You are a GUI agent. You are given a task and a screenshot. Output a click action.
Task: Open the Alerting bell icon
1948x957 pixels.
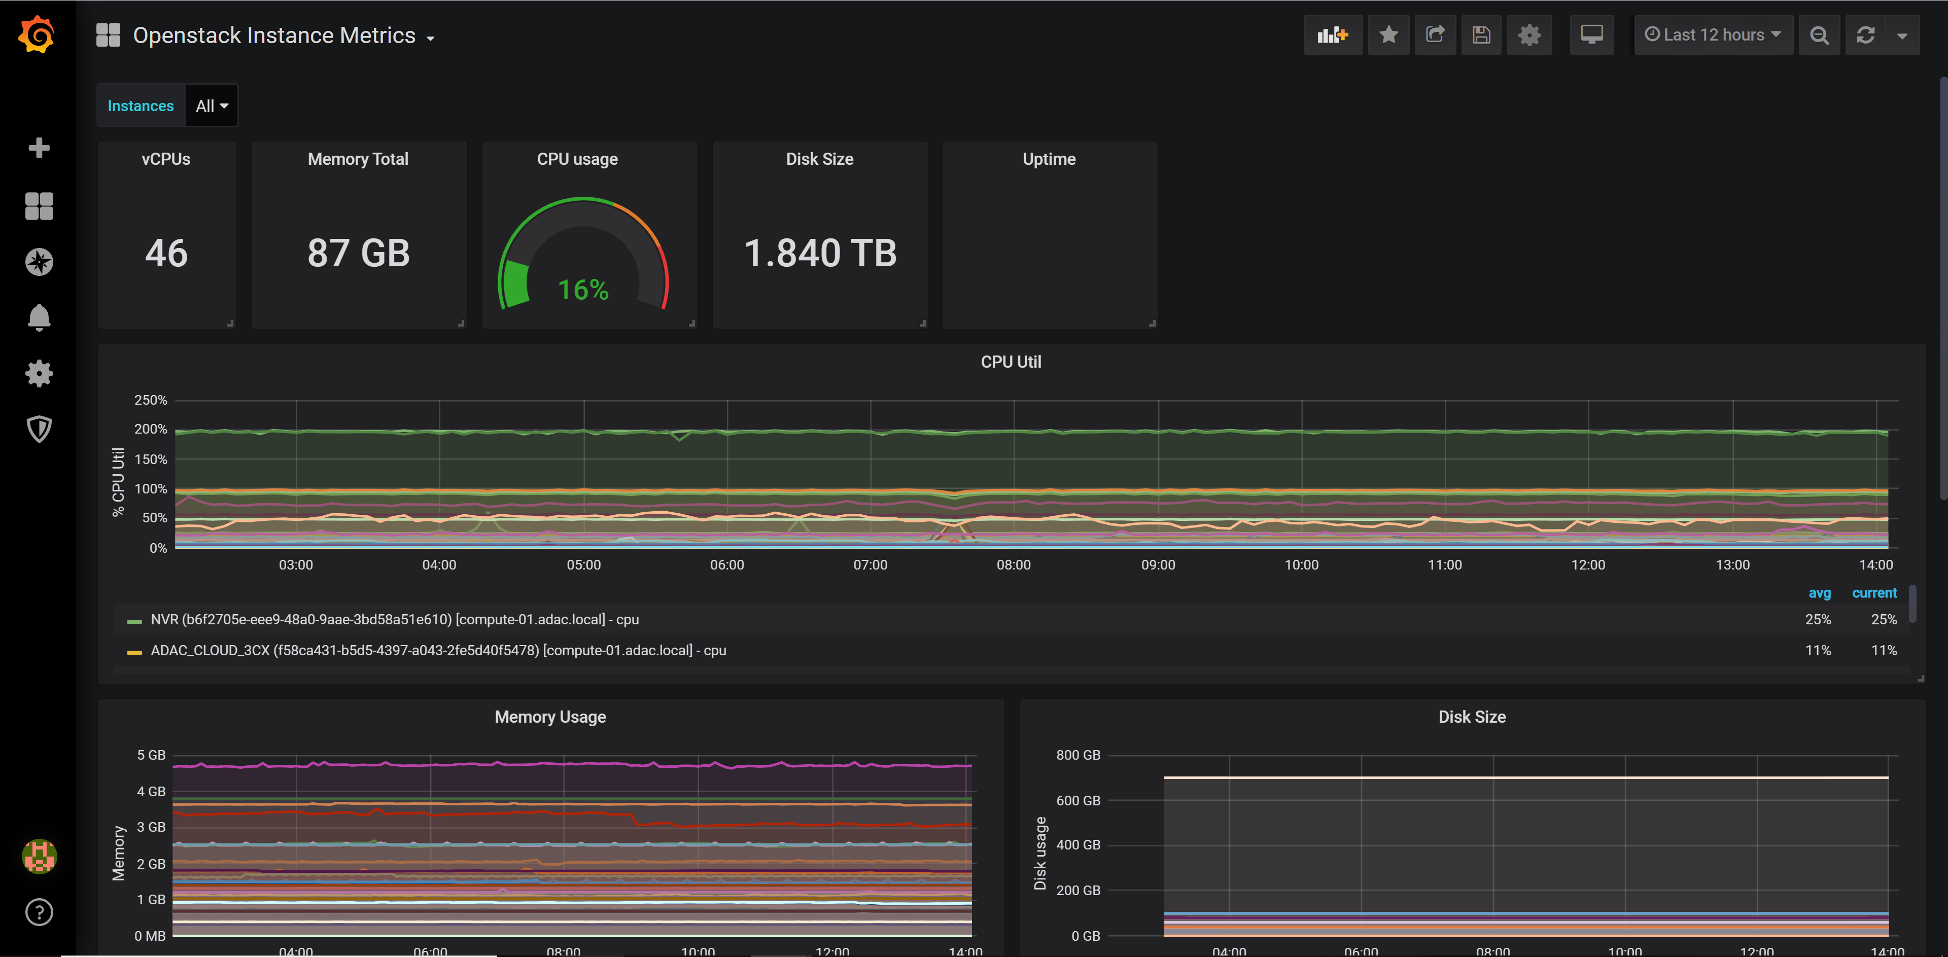[39, 317]
